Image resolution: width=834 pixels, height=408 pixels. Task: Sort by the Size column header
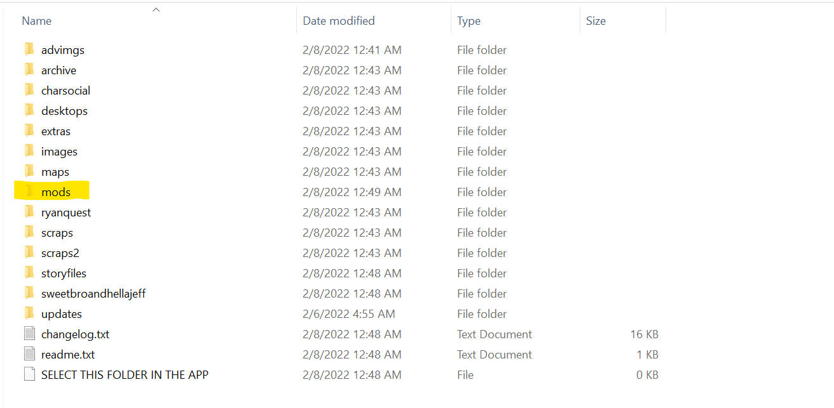[596, 21]
